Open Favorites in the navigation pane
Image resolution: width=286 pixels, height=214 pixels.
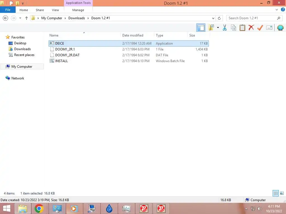pos(18,37)
